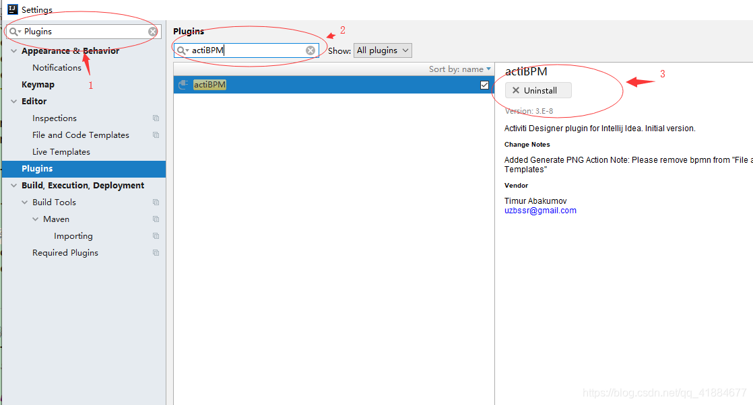Clear the actiBPM plugin search text
This screenshot has width=753, height=405.
point(310,50)
